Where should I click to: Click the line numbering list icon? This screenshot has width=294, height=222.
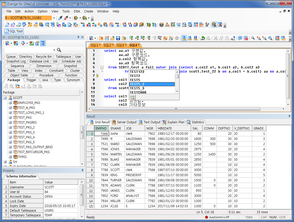tap(277, 38)
